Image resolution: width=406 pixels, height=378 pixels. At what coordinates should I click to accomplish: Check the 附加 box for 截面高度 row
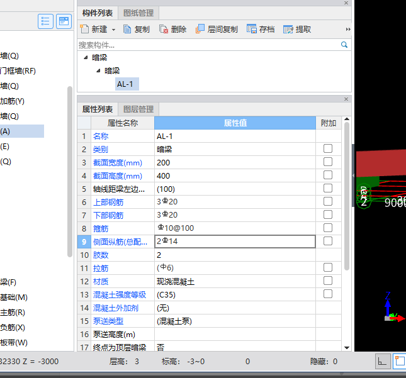pos(328,175)
